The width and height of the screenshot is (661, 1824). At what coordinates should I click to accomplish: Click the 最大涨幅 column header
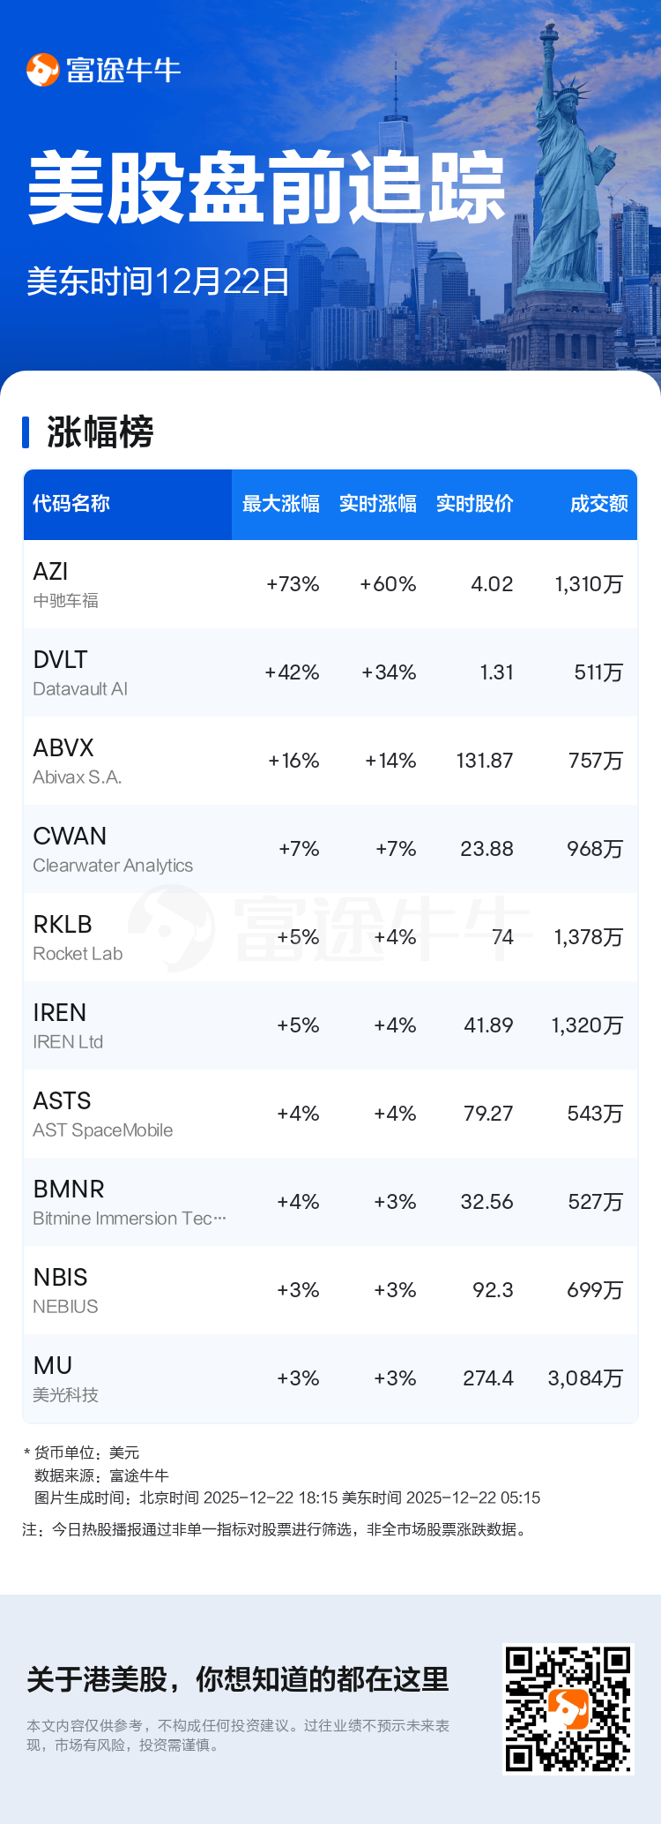pyautogui.click(x=280, y=504)
